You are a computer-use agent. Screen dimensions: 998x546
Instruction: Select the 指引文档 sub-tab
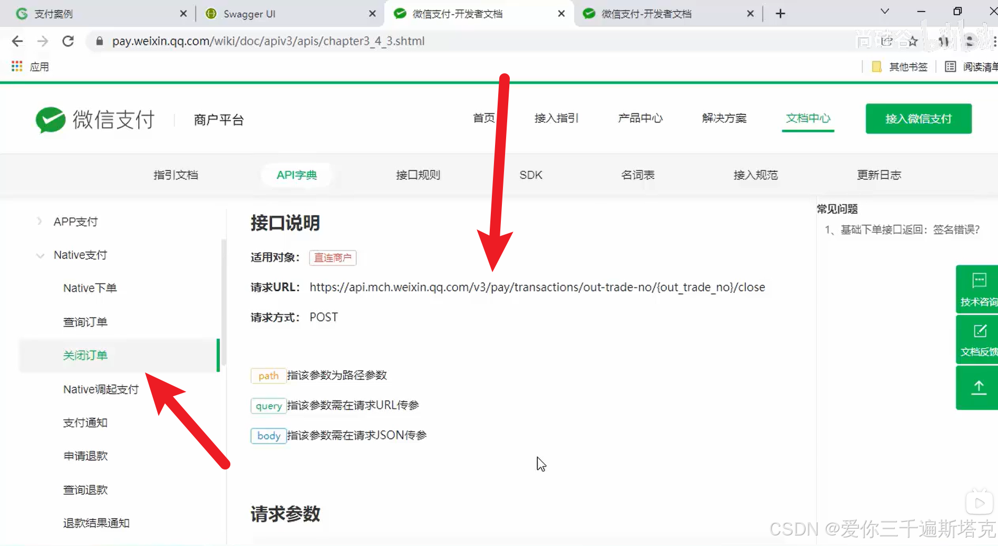click(x=176, y=175)
